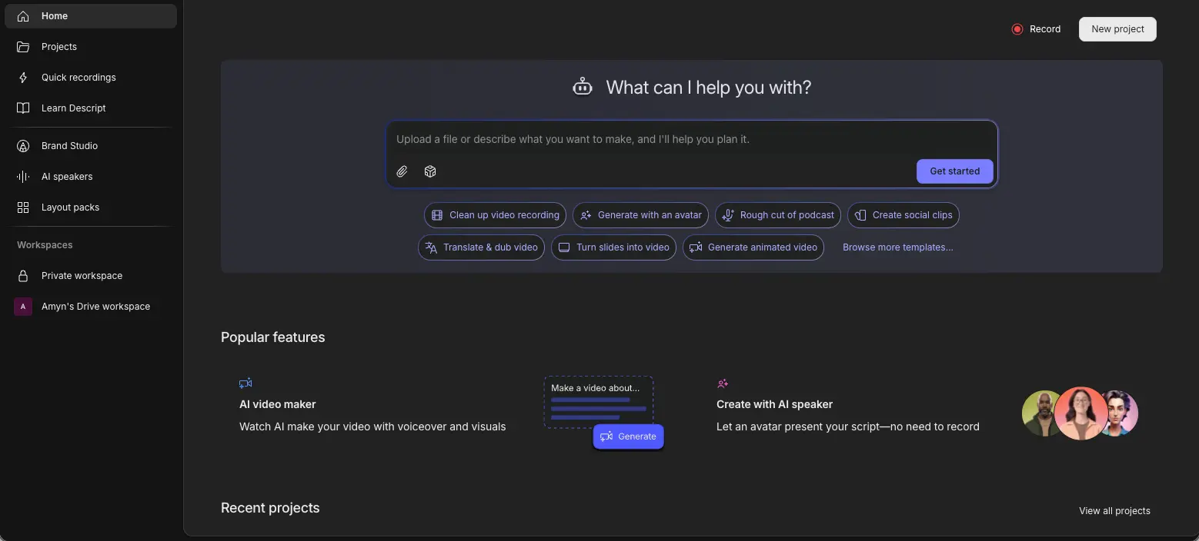
Task: Click the New project button
Action: point(1117,29)
